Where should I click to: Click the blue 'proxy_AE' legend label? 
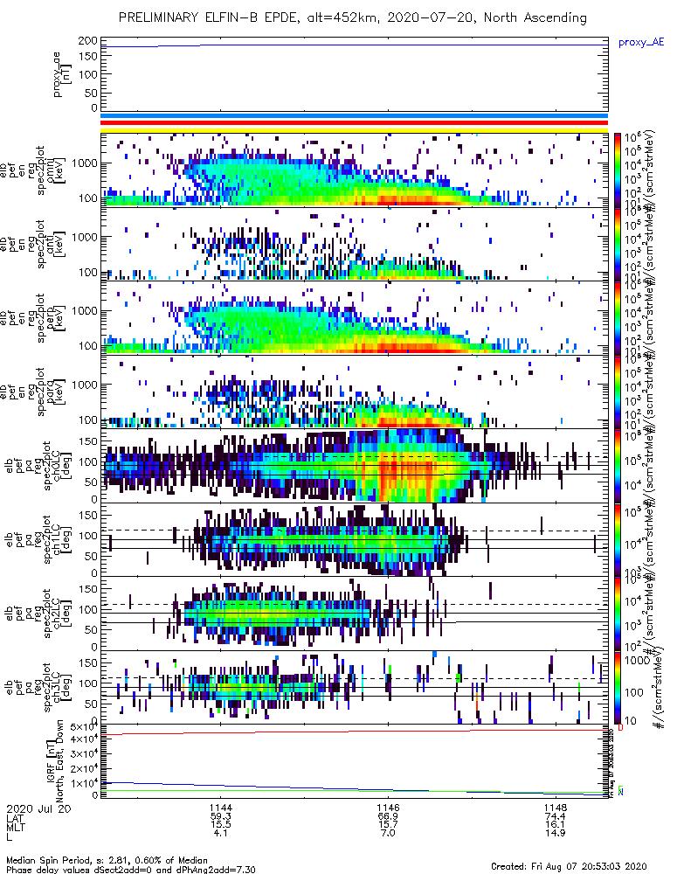point(641,43)
